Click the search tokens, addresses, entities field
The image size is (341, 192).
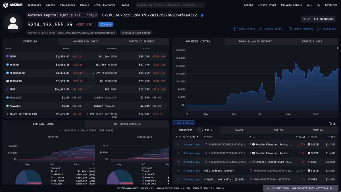170,5
